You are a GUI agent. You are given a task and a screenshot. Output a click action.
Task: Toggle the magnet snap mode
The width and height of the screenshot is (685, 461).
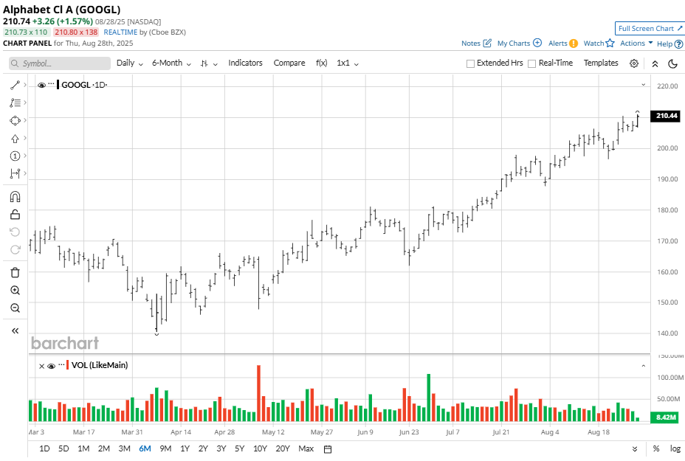15,197
